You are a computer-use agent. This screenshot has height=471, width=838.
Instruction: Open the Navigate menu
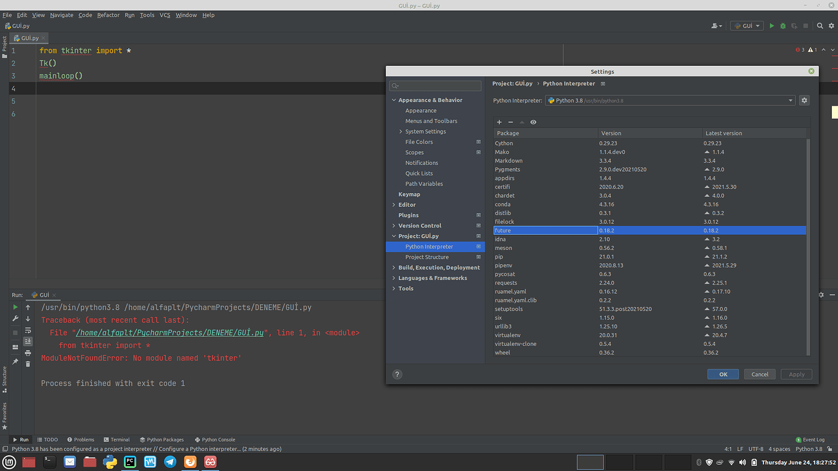[61, 15]
